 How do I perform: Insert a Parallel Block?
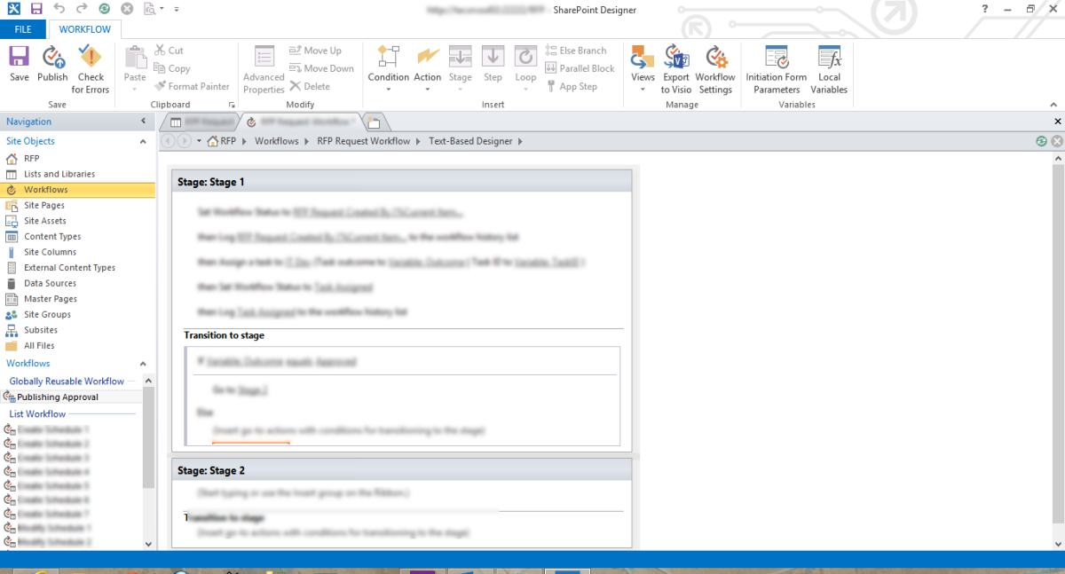click(580, 67)
